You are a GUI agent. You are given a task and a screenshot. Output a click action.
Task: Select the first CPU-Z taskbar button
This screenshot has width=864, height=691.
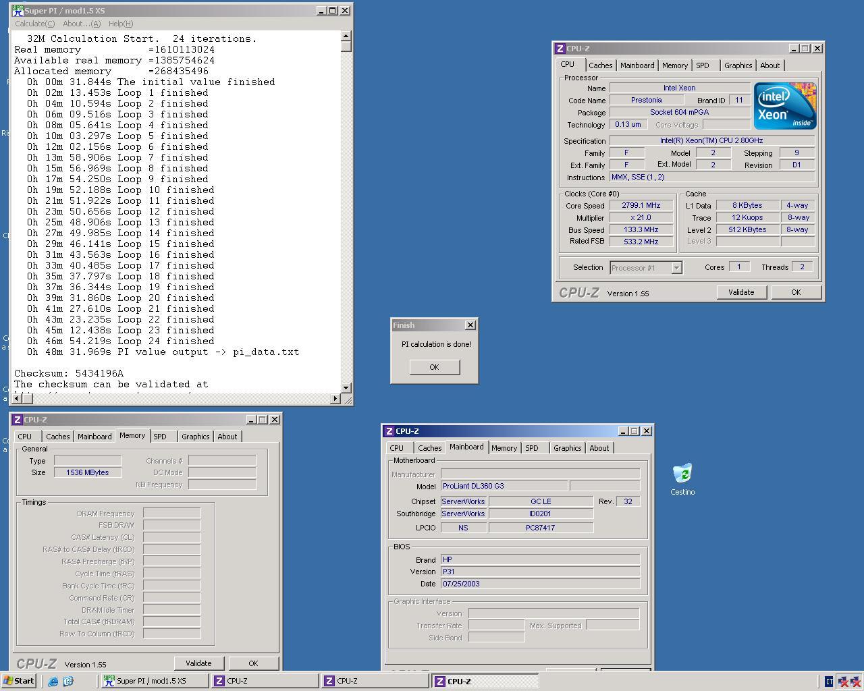[x=265, y=681]
